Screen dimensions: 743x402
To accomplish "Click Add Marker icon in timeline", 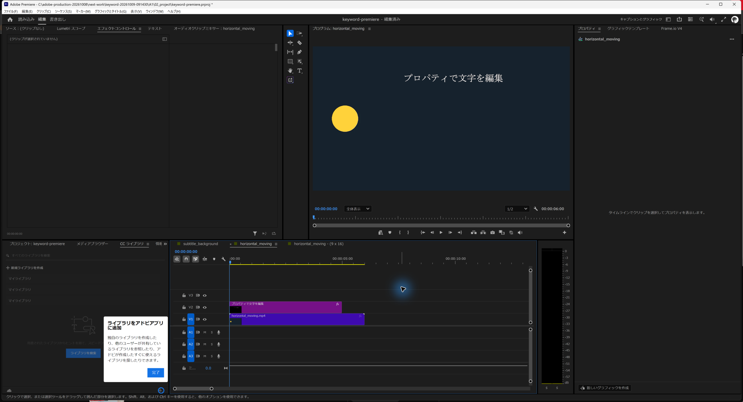I will point(214,259).
